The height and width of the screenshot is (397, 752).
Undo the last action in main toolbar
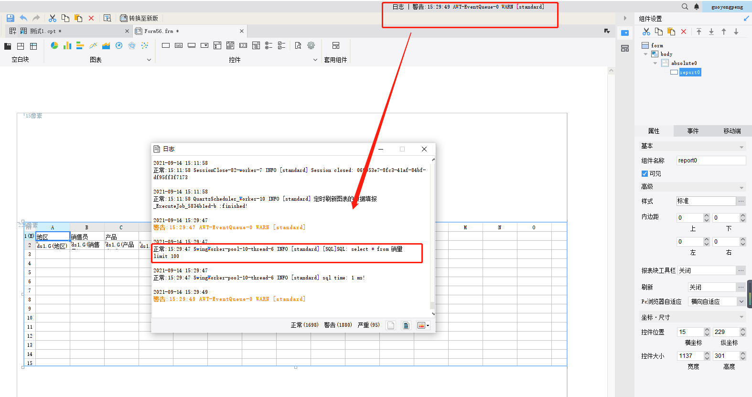coord(23,18)
